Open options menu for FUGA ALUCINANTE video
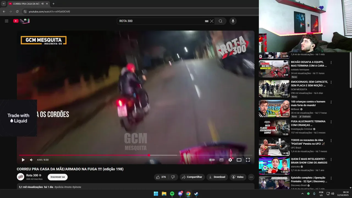 [331, 122]
